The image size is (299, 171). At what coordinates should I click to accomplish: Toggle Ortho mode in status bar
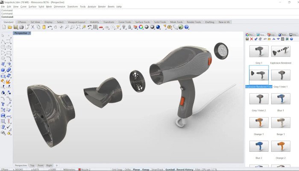click(x=127, y=169)
